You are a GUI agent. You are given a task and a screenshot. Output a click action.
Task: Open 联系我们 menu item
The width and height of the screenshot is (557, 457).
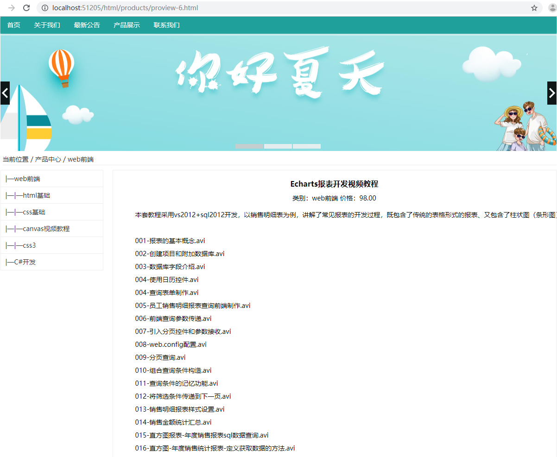166,25
